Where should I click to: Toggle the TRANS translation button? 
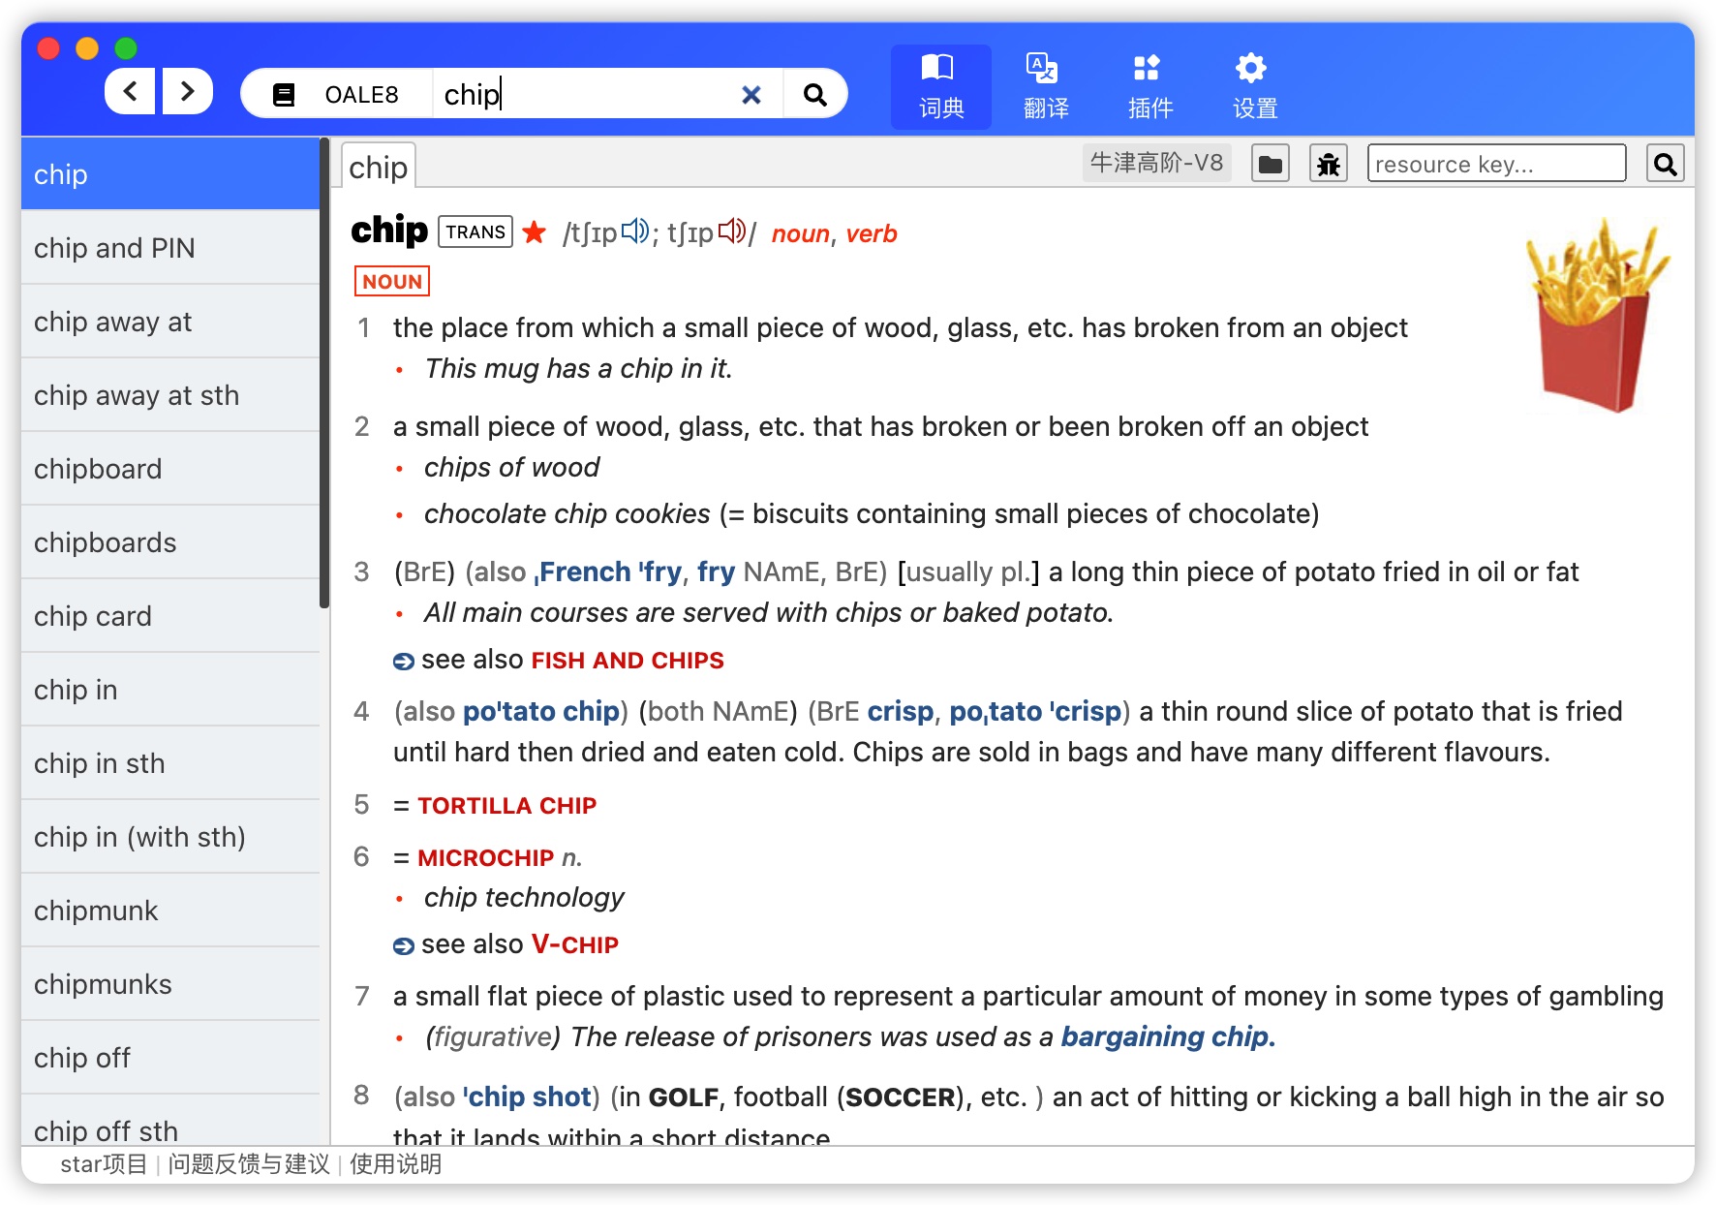click(x=475, y=232)
